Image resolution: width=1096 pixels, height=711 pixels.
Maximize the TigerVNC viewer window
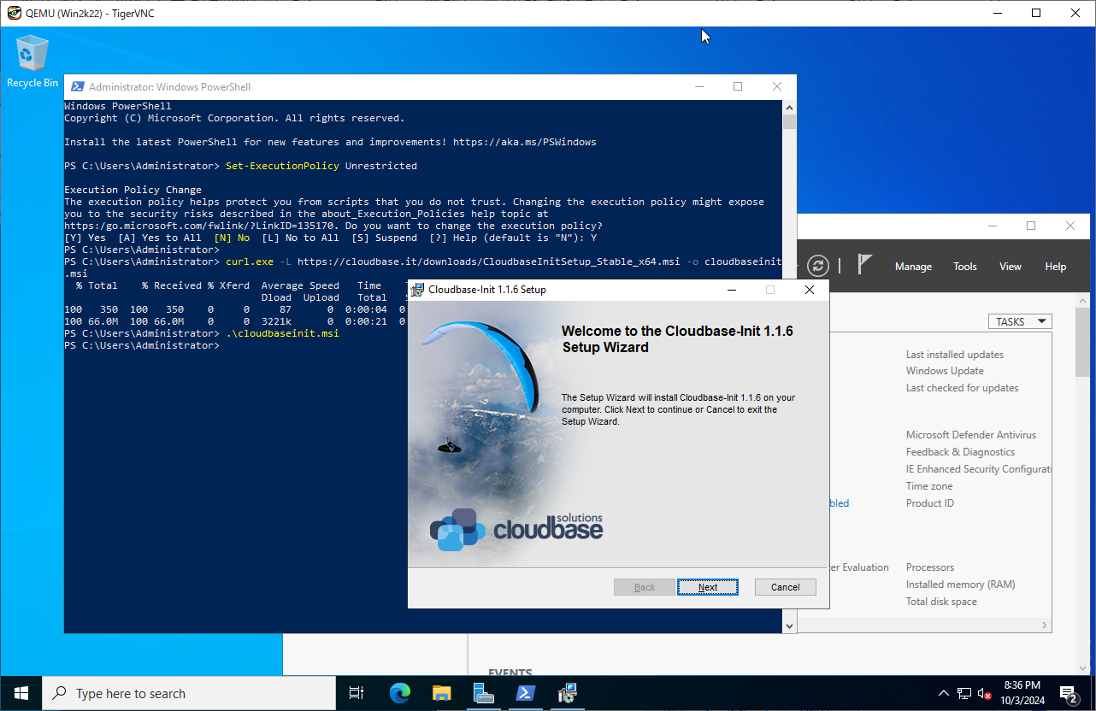pyautogui.click(x=1036, y=13)
